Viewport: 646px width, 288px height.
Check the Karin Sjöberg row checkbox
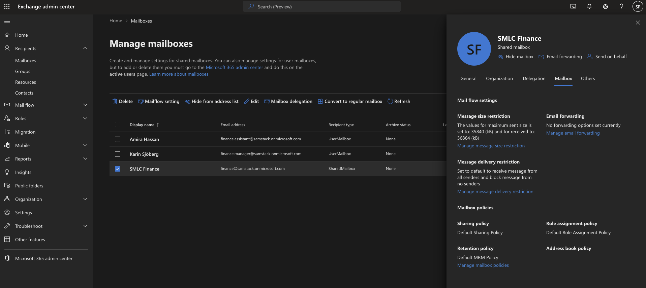(118, 154)
